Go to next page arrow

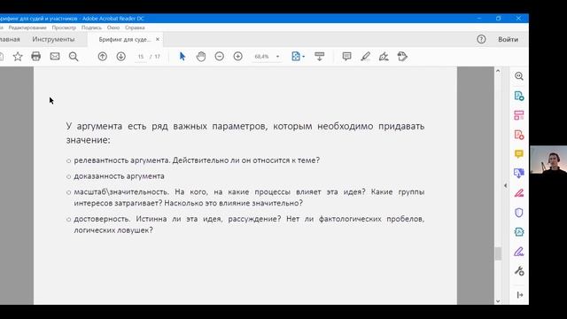(121, 57)
